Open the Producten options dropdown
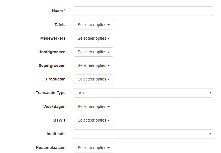This screenshot has width=221, height=153. pos(93,79)
